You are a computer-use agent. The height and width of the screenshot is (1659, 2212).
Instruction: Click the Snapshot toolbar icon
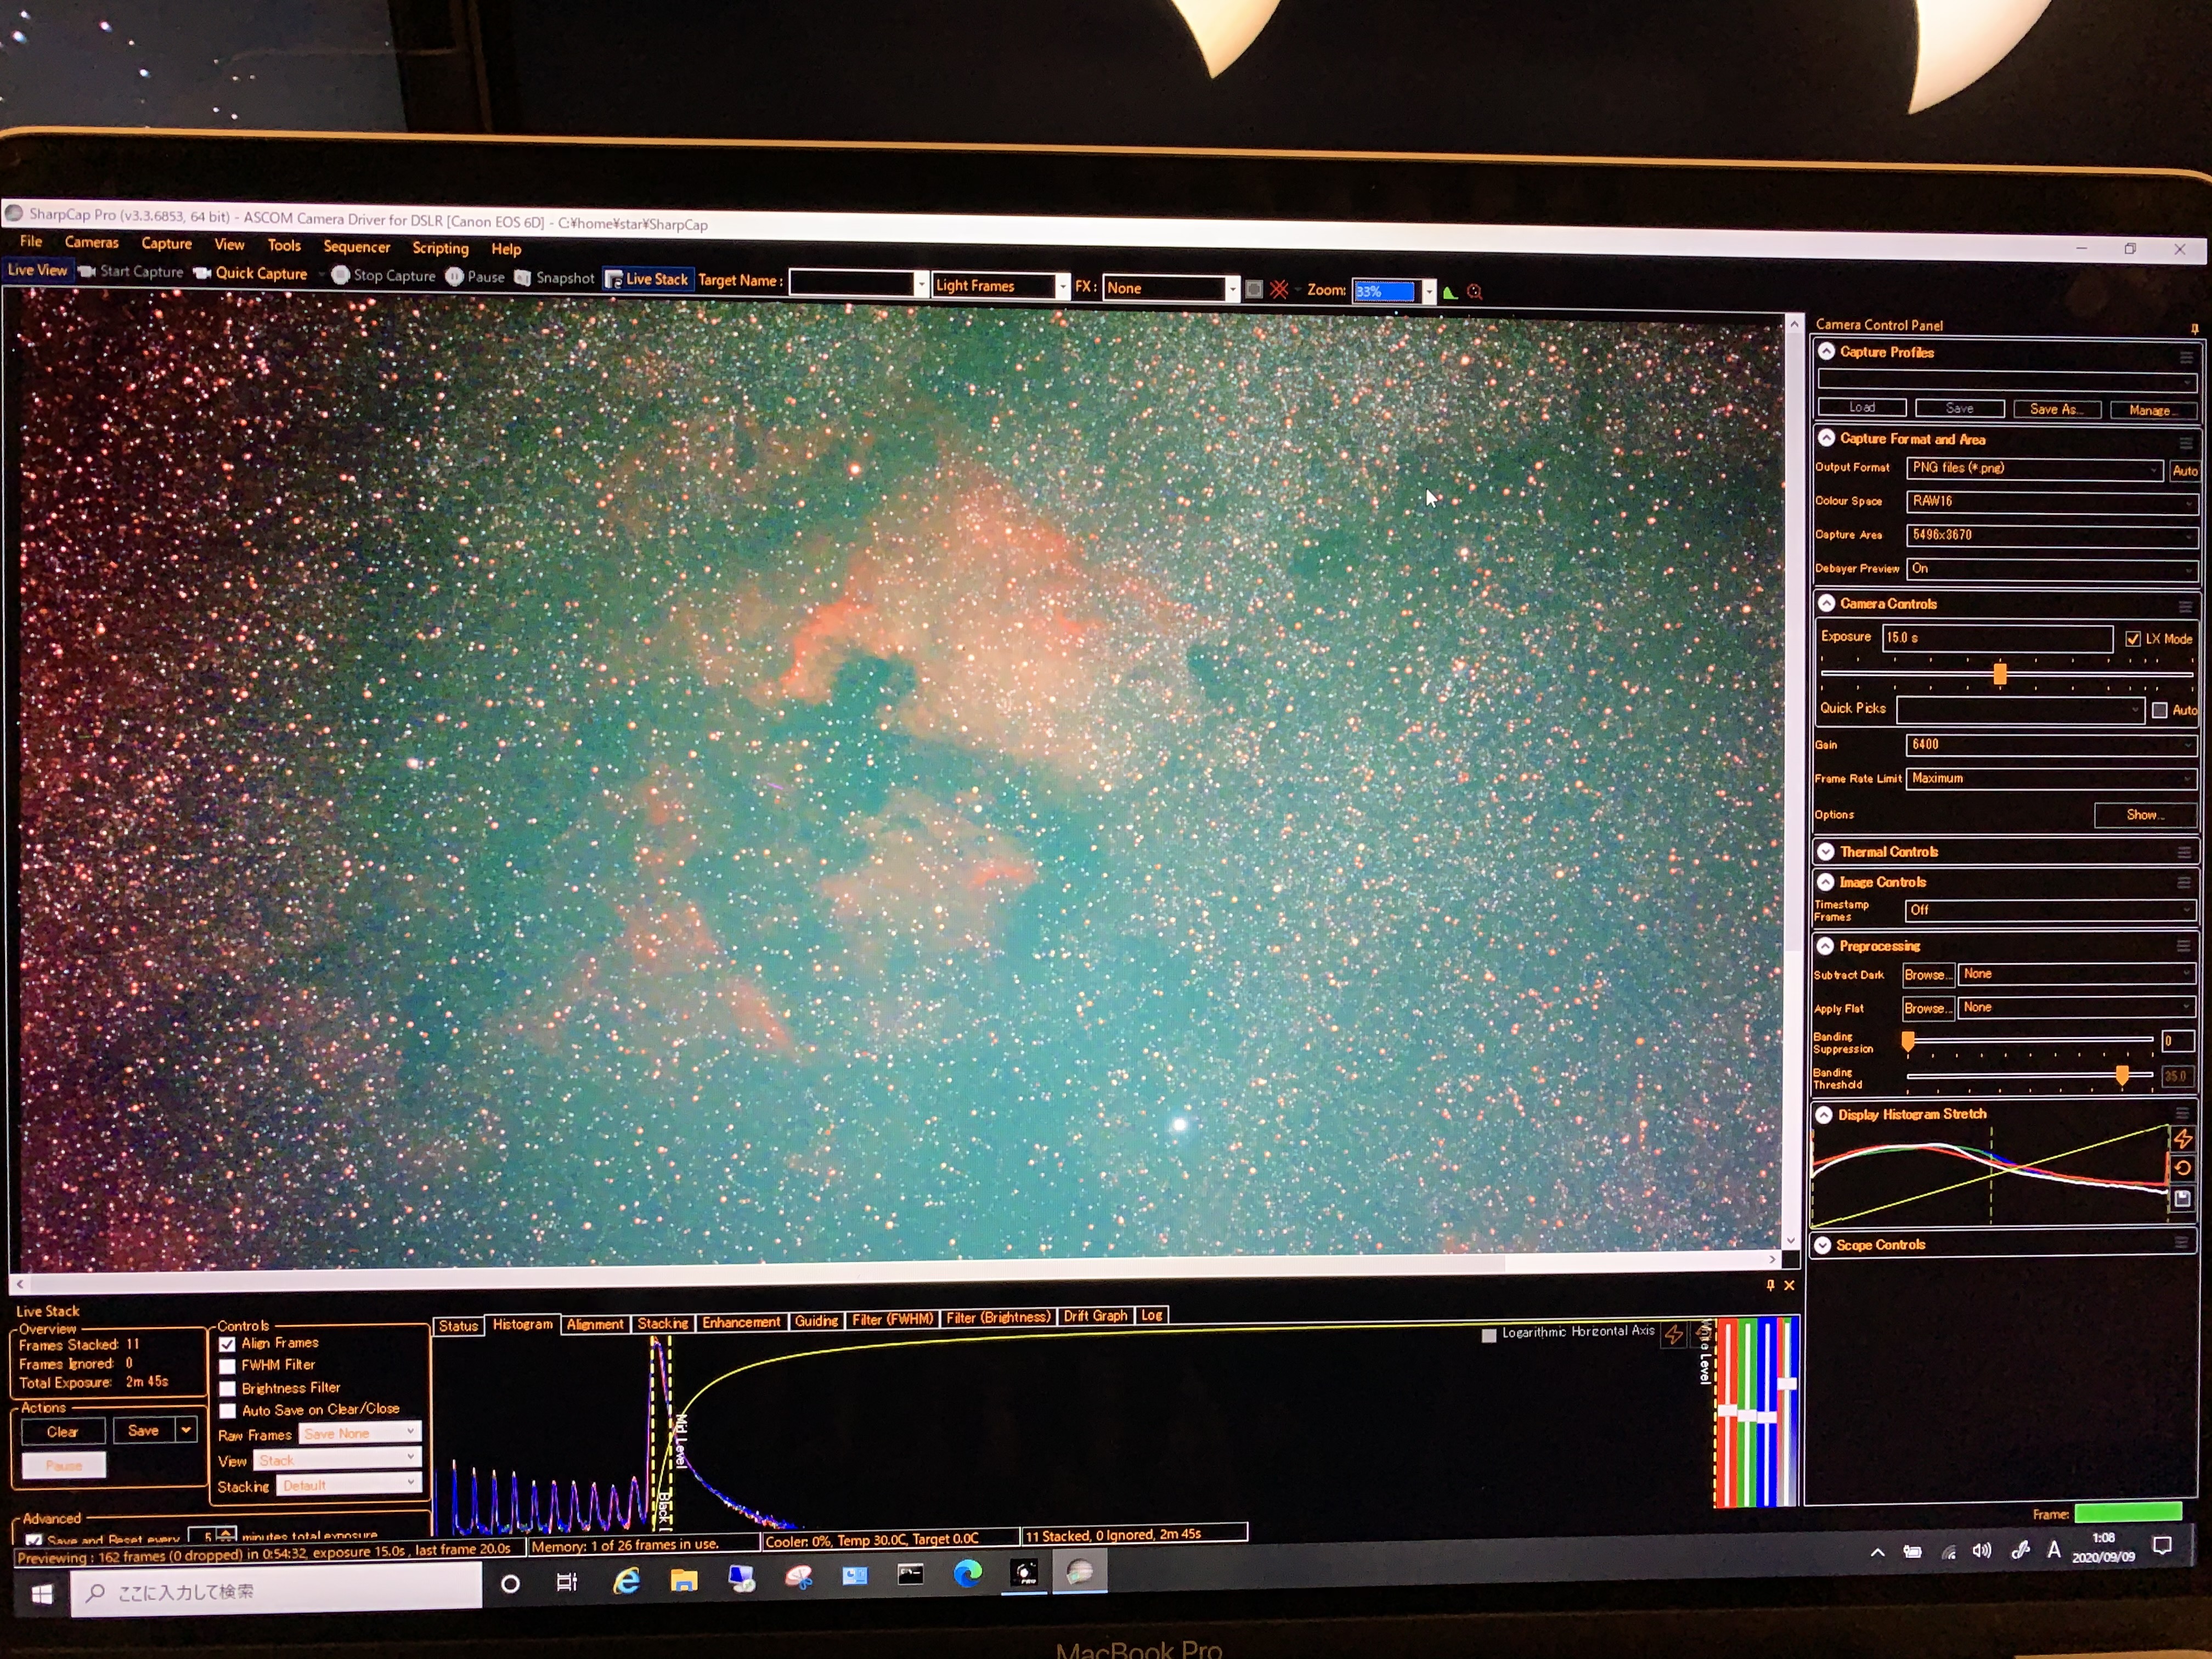point(523,277)
